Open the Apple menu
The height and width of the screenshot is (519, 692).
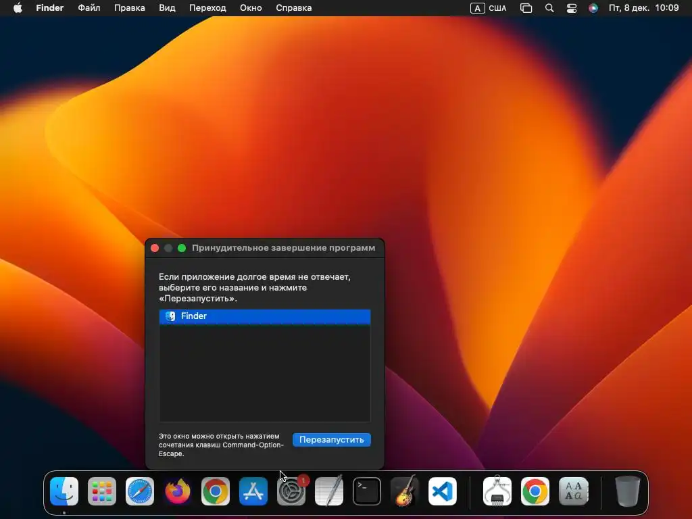click(x=18, y=8)
